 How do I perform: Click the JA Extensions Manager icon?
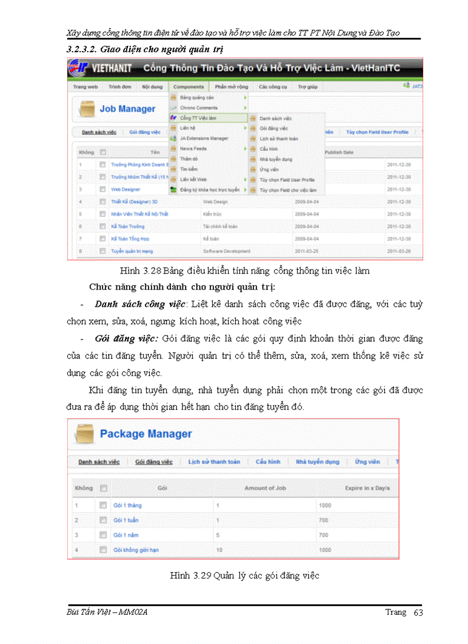click(x=173, y=138)
